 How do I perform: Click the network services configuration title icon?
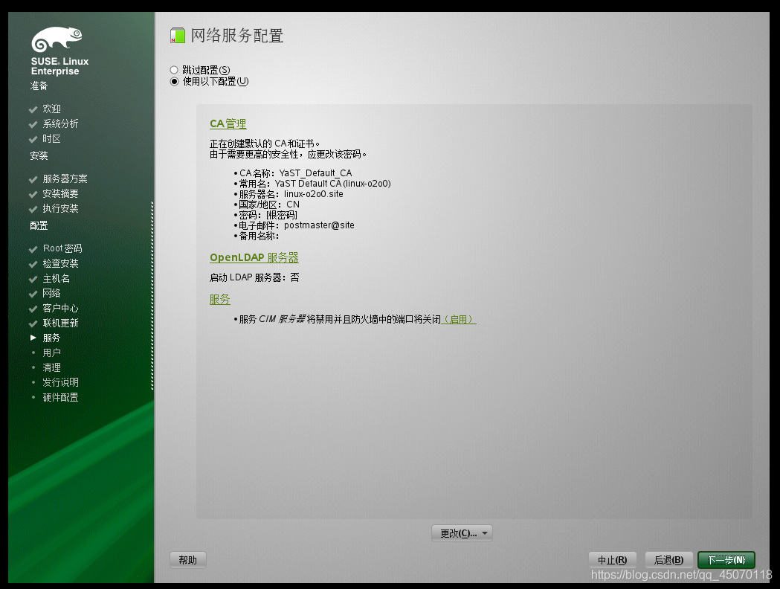178,36
